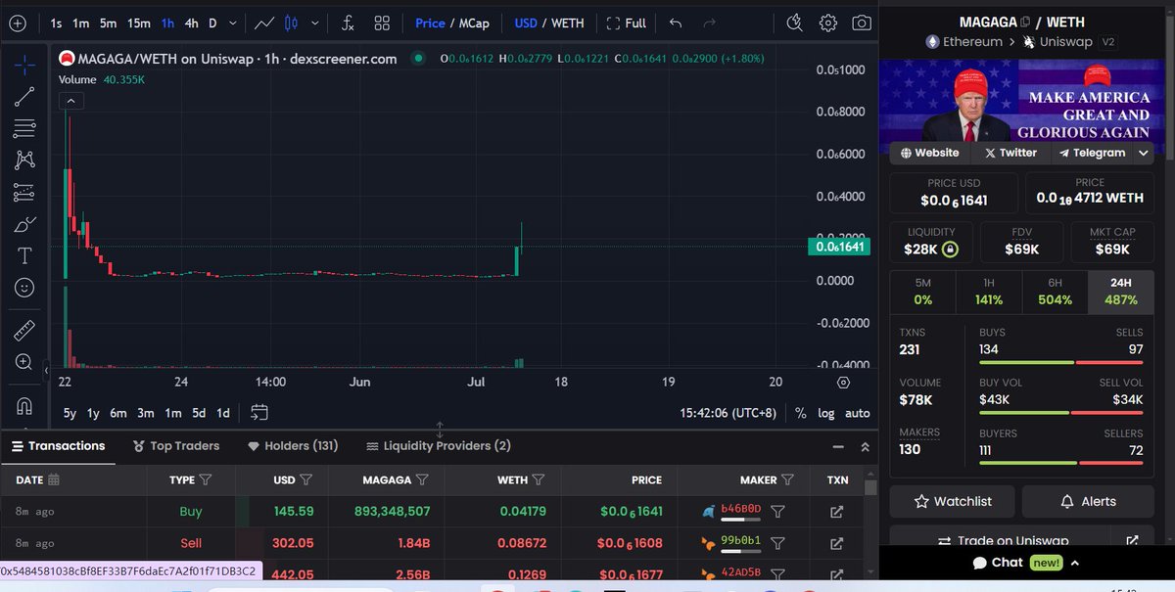Select the XABCD pattern tool
This screenshot has width=1175, height=592.
point(24,160)
